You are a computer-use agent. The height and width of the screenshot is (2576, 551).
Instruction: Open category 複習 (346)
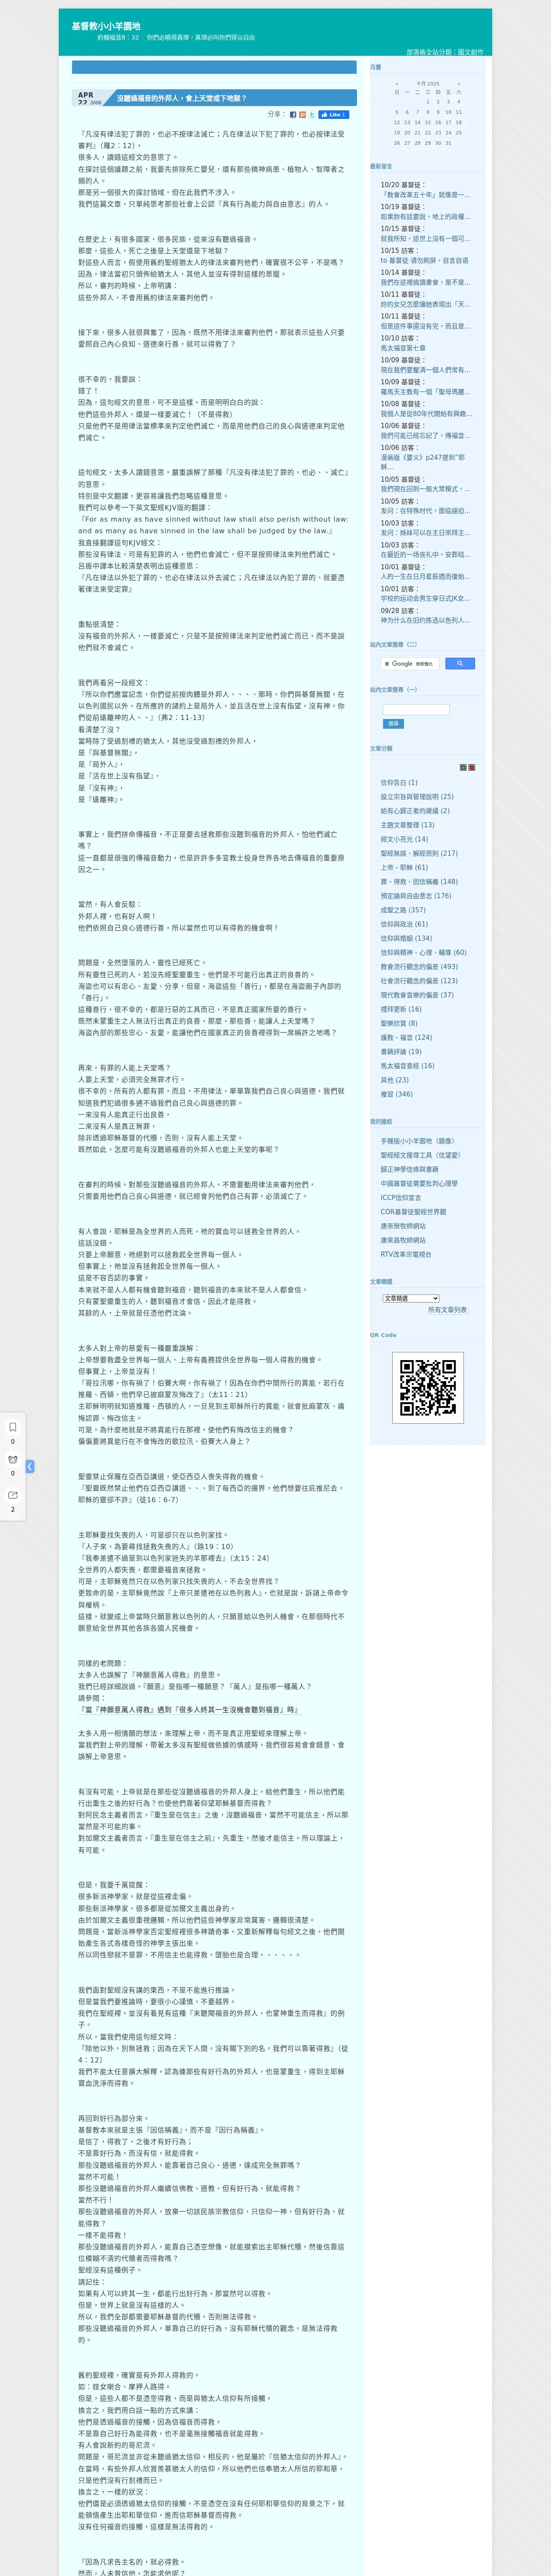tap(396, 1094)
